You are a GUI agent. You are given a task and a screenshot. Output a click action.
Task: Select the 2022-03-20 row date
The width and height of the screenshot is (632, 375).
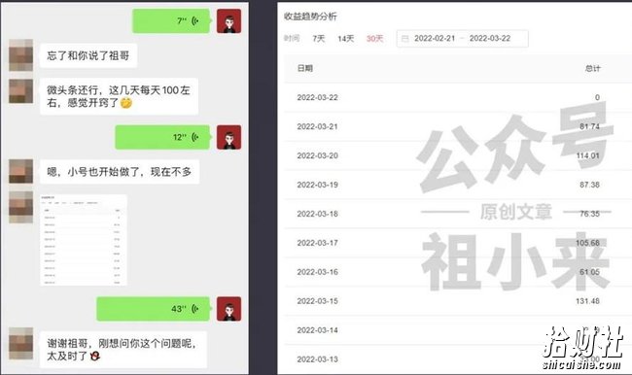pos(317,155)
